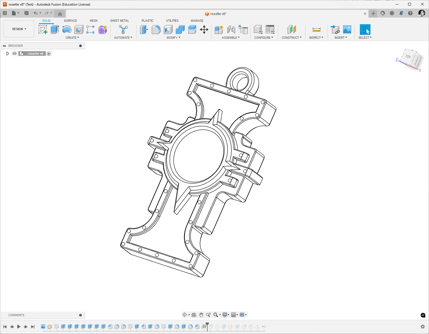Viewport: 429px width, 334px height.
Task: Open timeline settings gear
Action: click(423, 326)
